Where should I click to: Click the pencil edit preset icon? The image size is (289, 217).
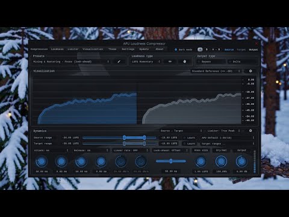(x=119, y=61)
